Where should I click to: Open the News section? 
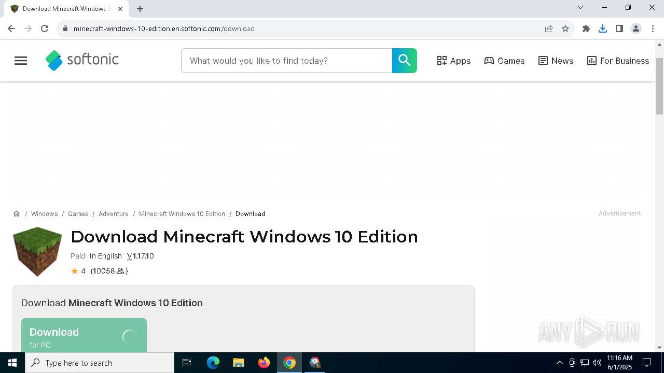[x=556, y=61]
